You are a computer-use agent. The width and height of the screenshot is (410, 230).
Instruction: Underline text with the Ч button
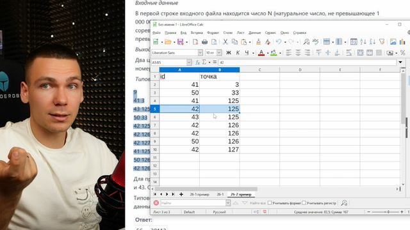(x=247, y=53)
